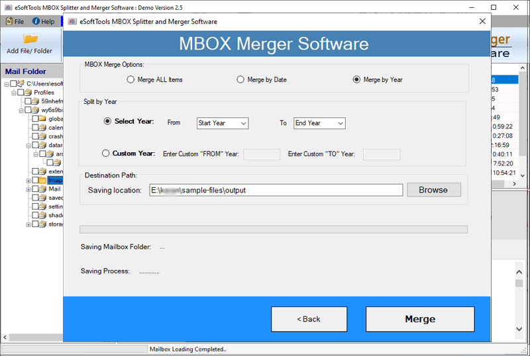Click the calen folder icon

pos(42,127)
